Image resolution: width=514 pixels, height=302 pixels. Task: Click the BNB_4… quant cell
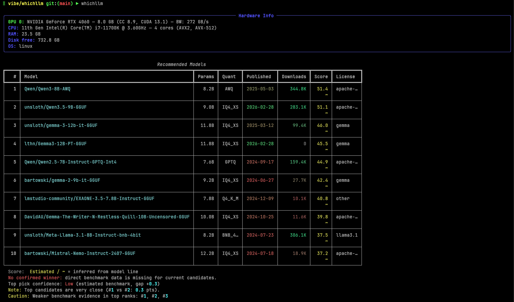[x=230, y=235]
